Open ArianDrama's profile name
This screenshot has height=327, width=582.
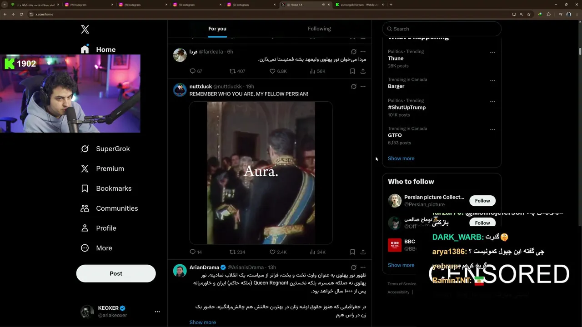[204, 268]
